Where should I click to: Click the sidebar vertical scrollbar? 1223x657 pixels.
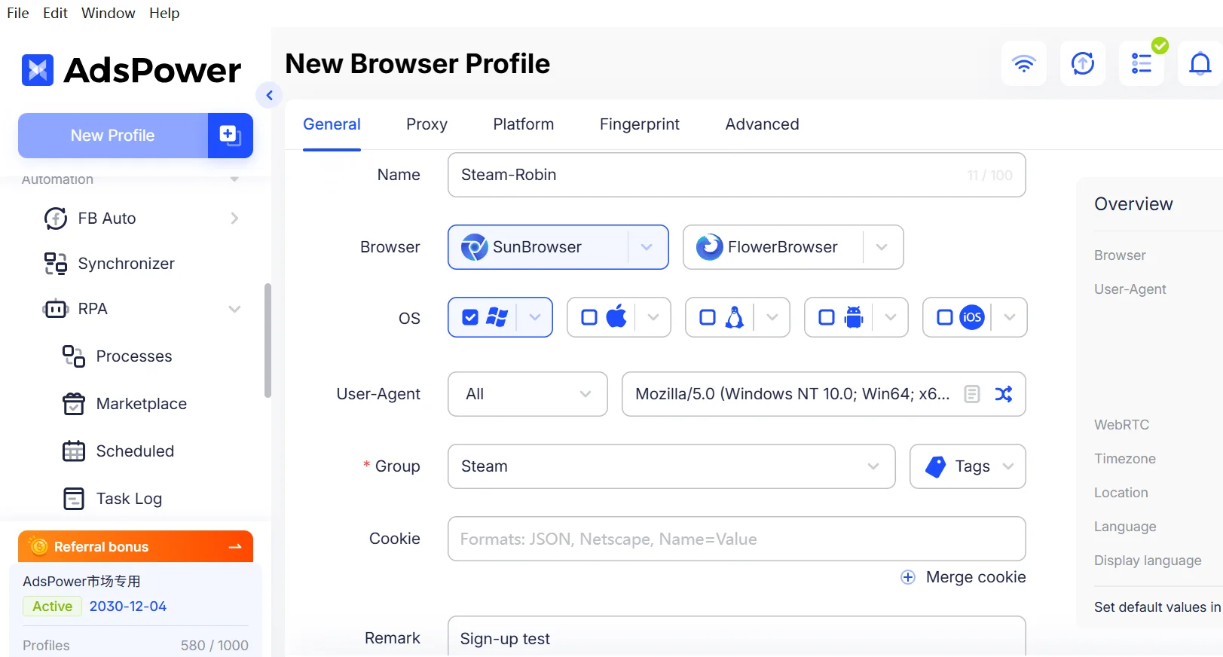point(268,341)
